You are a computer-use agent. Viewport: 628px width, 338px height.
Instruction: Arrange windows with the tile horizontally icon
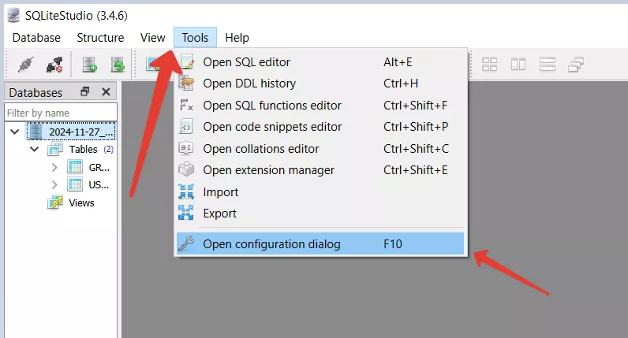click(518, 64)
